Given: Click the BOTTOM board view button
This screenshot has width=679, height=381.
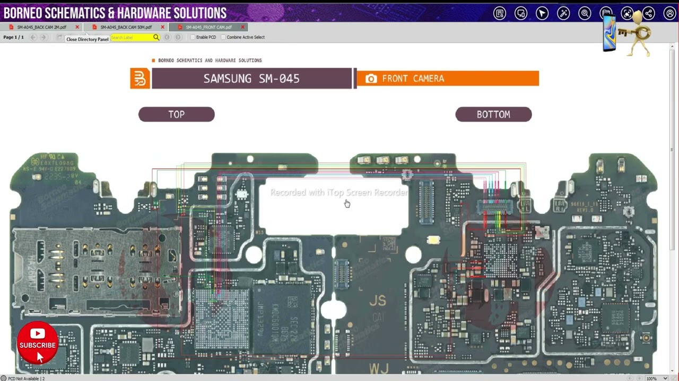Looking at the screenshot, I should (x=493, y=114).
